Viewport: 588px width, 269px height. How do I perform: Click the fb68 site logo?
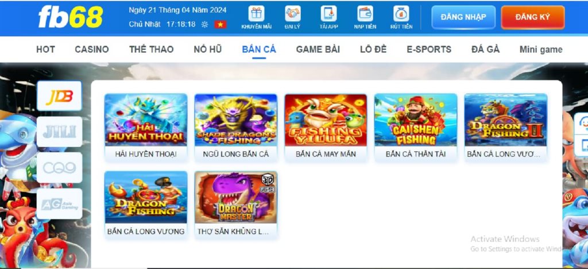(70, 17)
